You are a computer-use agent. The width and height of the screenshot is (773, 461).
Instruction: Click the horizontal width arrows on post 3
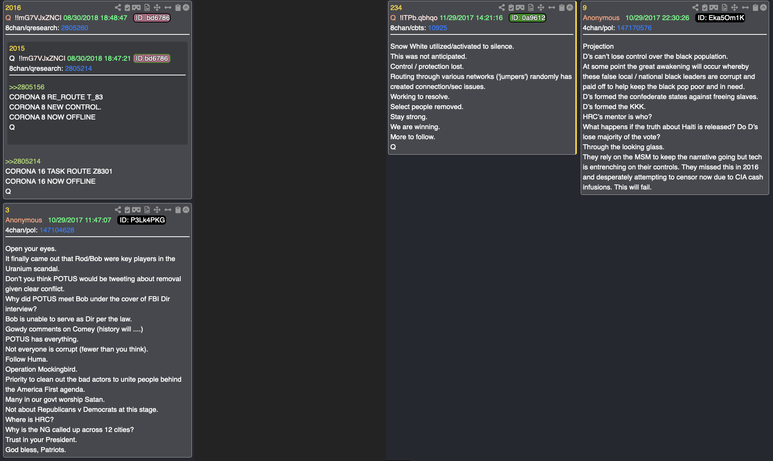coord(168,210)
